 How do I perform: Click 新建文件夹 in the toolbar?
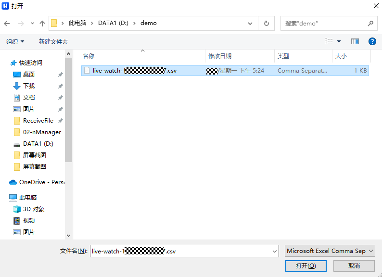53,42
